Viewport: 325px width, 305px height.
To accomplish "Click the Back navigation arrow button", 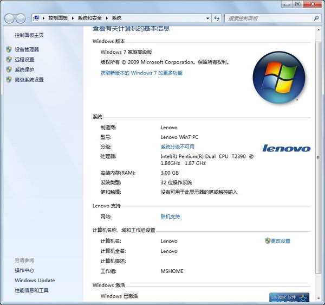I will click(9, 18).
